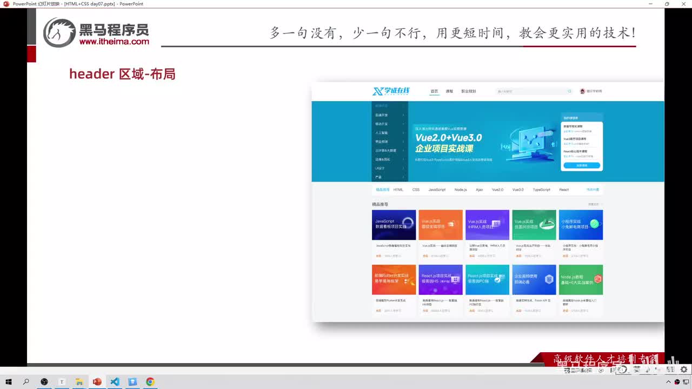Click 课程 in the site navigation

pyautogui.click(x=449, y=91)
